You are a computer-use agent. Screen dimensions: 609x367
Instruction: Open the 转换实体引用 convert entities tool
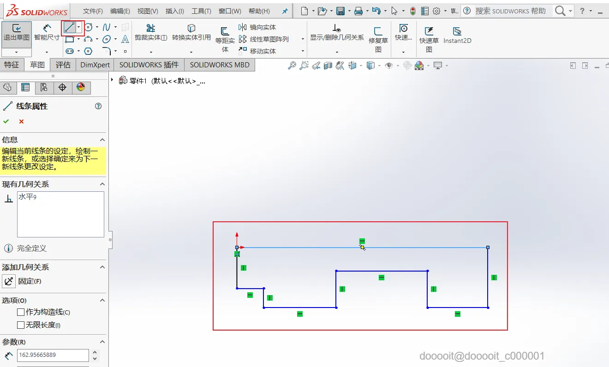(191, 33)
